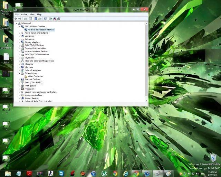Expand Audio inputs and outputs

click(x=19, y=33)
